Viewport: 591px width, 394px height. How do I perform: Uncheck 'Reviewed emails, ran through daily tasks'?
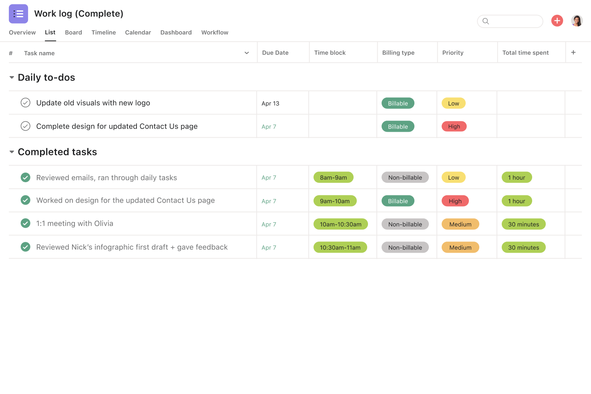tap(25, 177)
